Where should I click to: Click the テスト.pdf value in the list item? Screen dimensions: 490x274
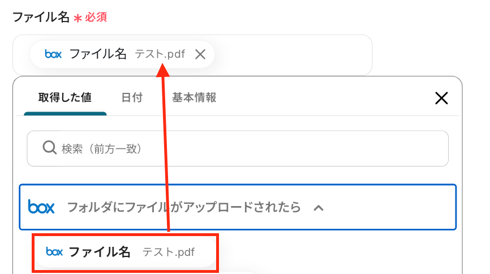pyautogui.click(x=168, y=252)
